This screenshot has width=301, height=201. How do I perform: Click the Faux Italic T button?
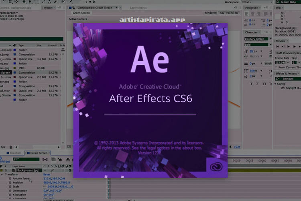257,84
